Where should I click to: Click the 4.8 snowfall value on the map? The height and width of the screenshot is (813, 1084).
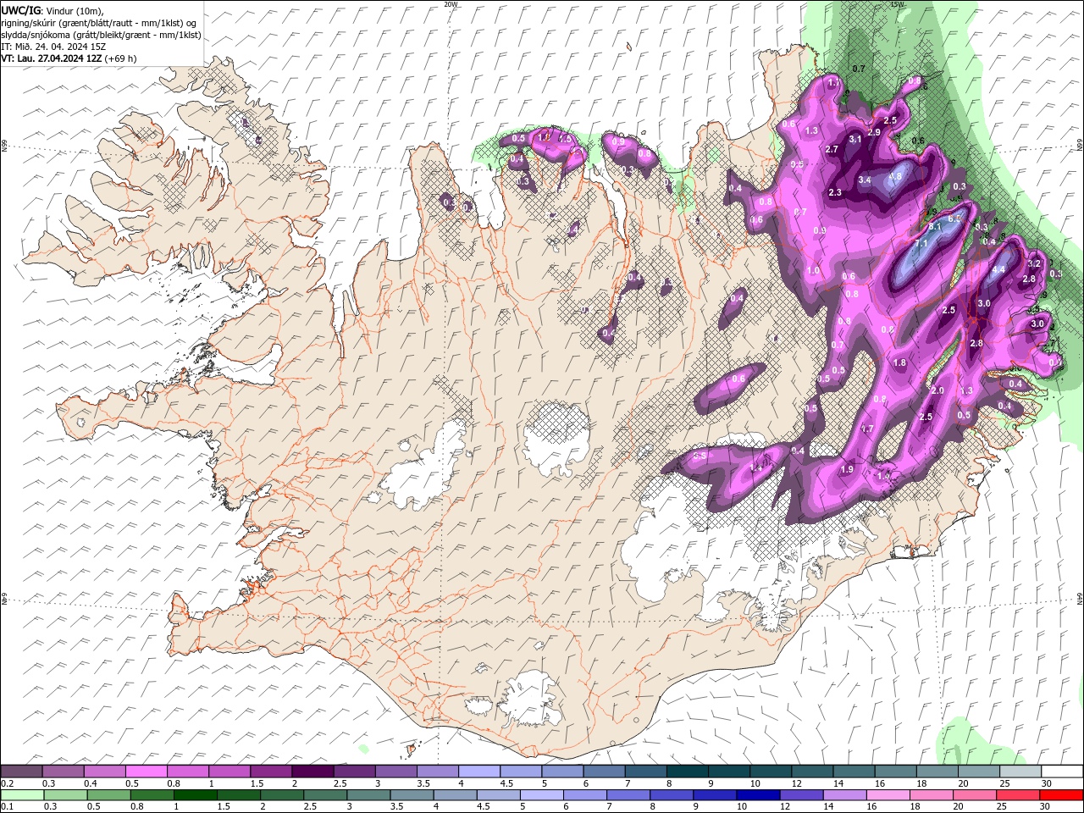pos(894,177)
